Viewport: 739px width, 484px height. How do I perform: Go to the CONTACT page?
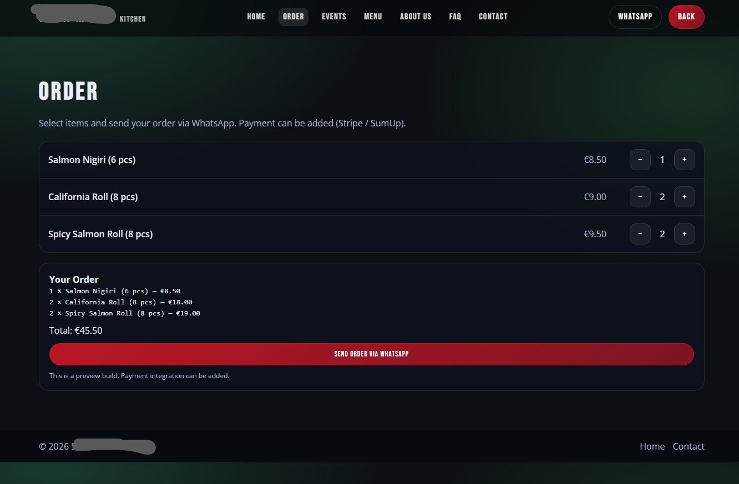493,17
